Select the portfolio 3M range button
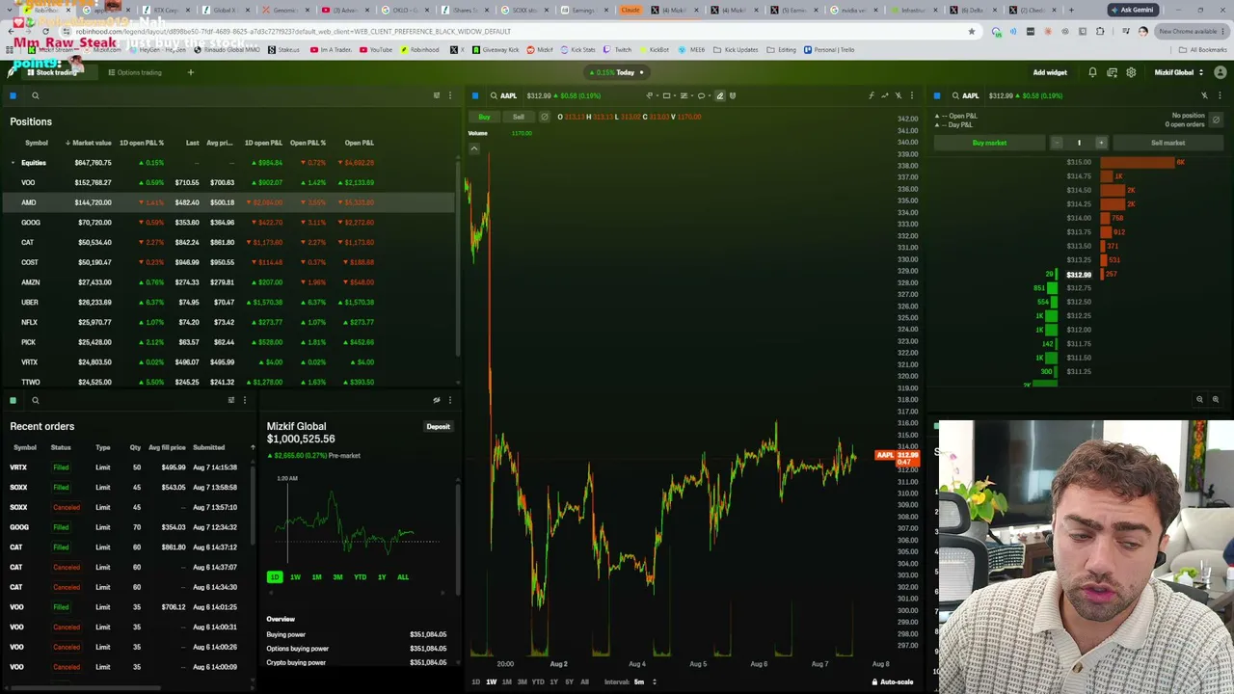Viewport: 1234px width, 694px height. [337, 577]
